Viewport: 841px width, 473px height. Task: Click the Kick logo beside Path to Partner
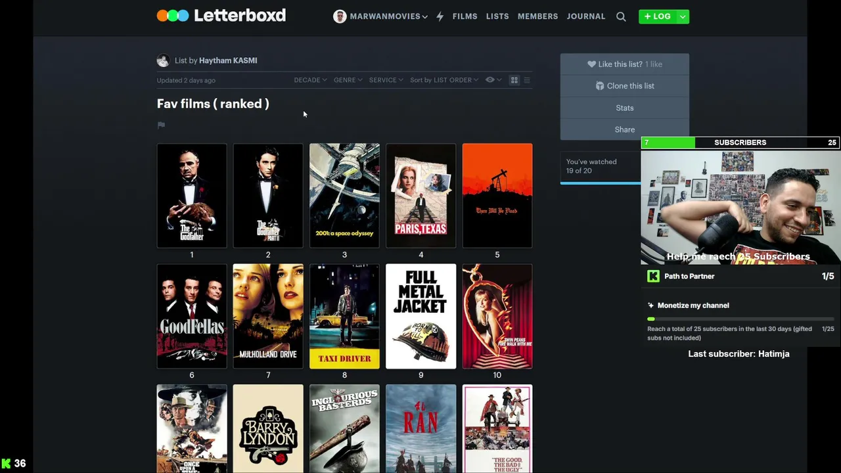[653, 277]
